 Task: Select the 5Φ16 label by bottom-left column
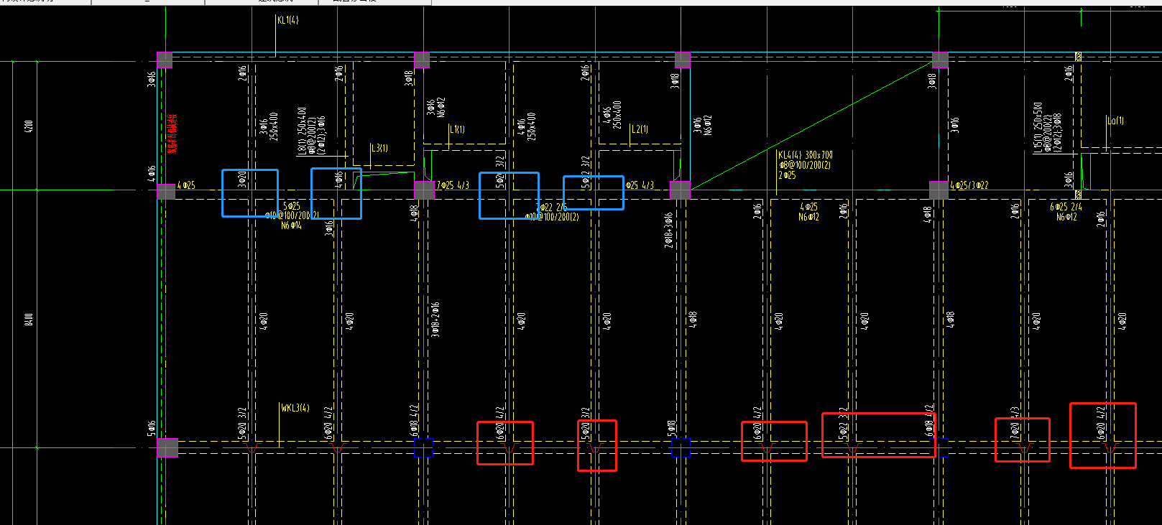click(x=152, y=428)
